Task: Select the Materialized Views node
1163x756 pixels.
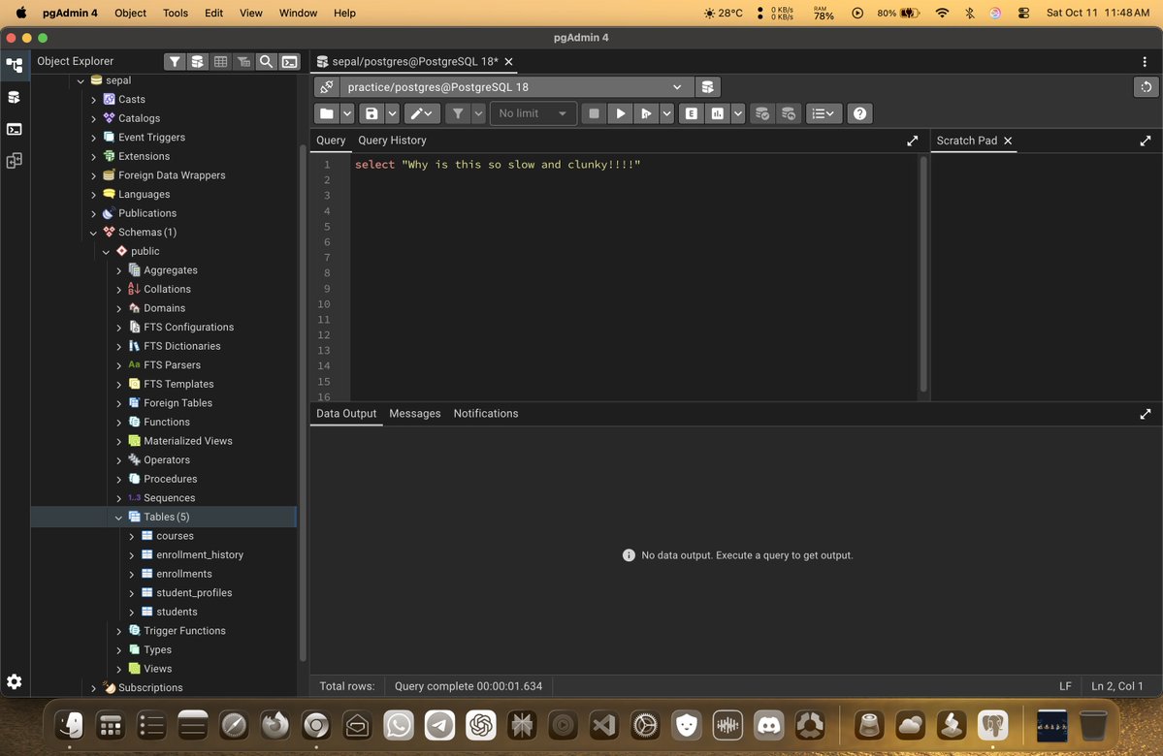Action: pos(187,440)
